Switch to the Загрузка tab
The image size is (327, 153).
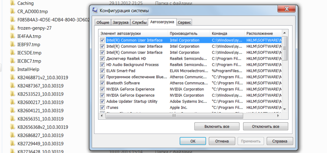(121, 22)
